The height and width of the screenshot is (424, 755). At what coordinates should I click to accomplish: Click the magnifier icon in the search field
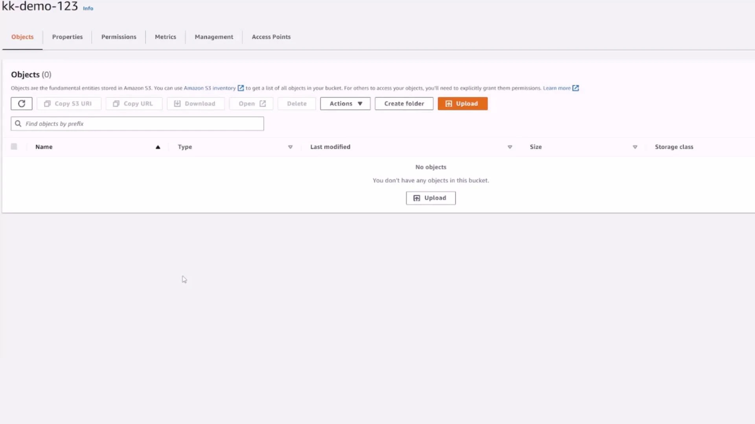tap(18, 123)
